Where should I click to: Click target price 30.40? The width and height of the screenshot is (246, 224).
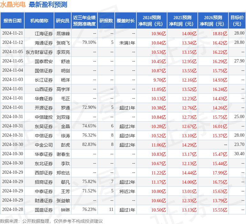239,154
